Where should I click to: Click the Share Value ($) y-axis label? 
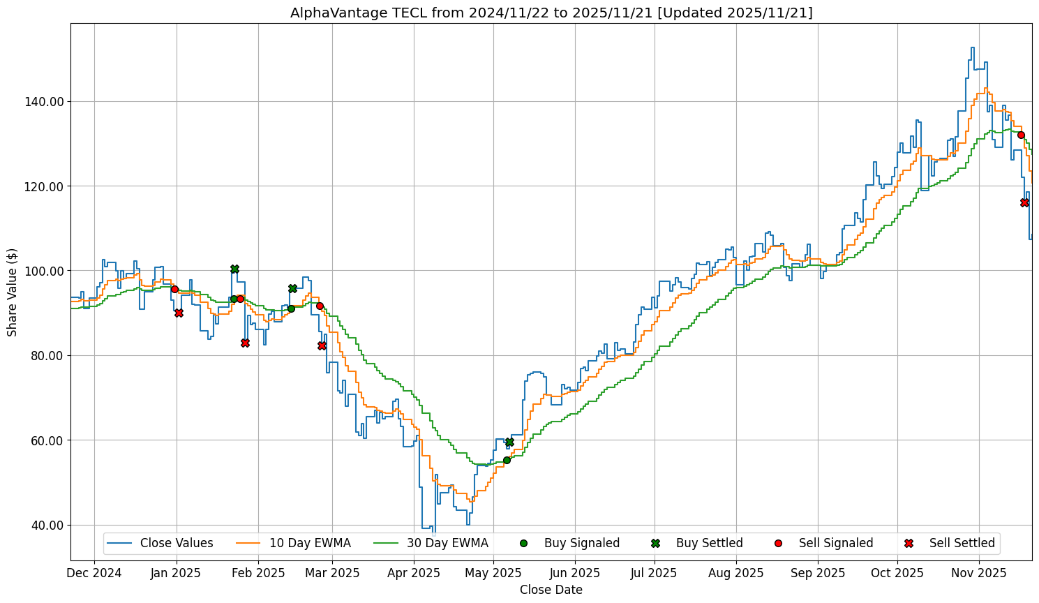coord(12,292)
